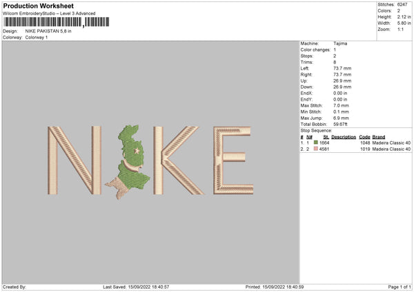
Task: Click the pink thread color swatch 4581
Action: (x=316, y=149)
